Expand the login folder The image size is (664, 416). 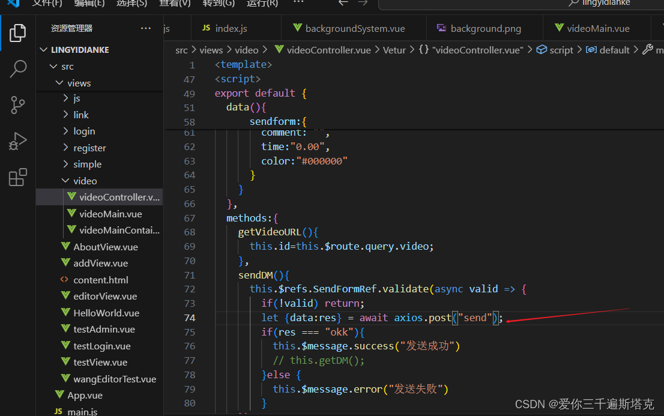coord(84,131)
